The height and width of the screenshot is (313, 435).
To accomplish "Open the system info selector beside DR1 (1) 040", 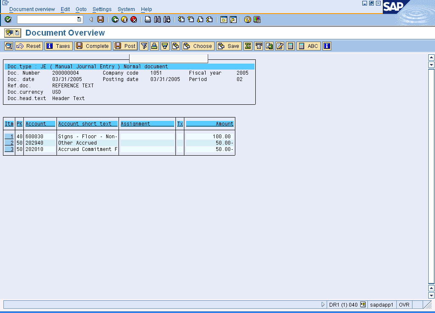I will tap(363, 305).
